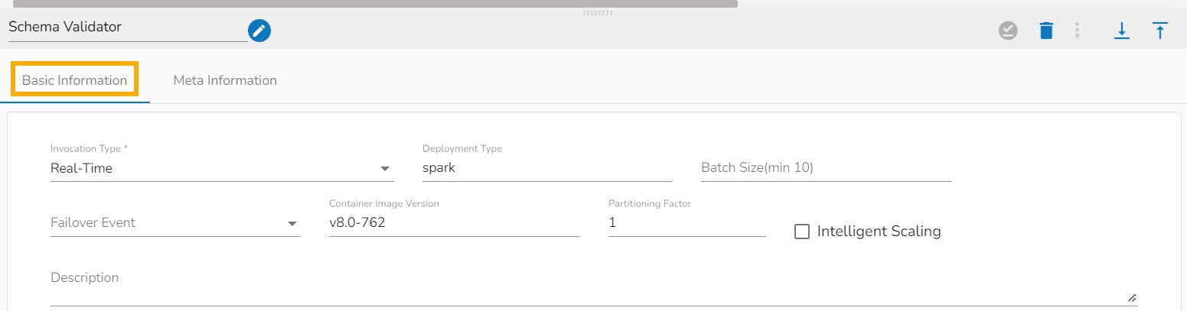Click the upload arrow icon
The width and height of the screenshot is (1187, 311).
tap(1159, 31)
